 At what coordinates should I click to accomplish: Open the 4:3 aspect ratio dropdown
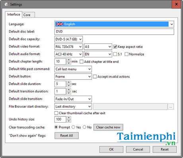pyautogui.click(x=98, y=47)
